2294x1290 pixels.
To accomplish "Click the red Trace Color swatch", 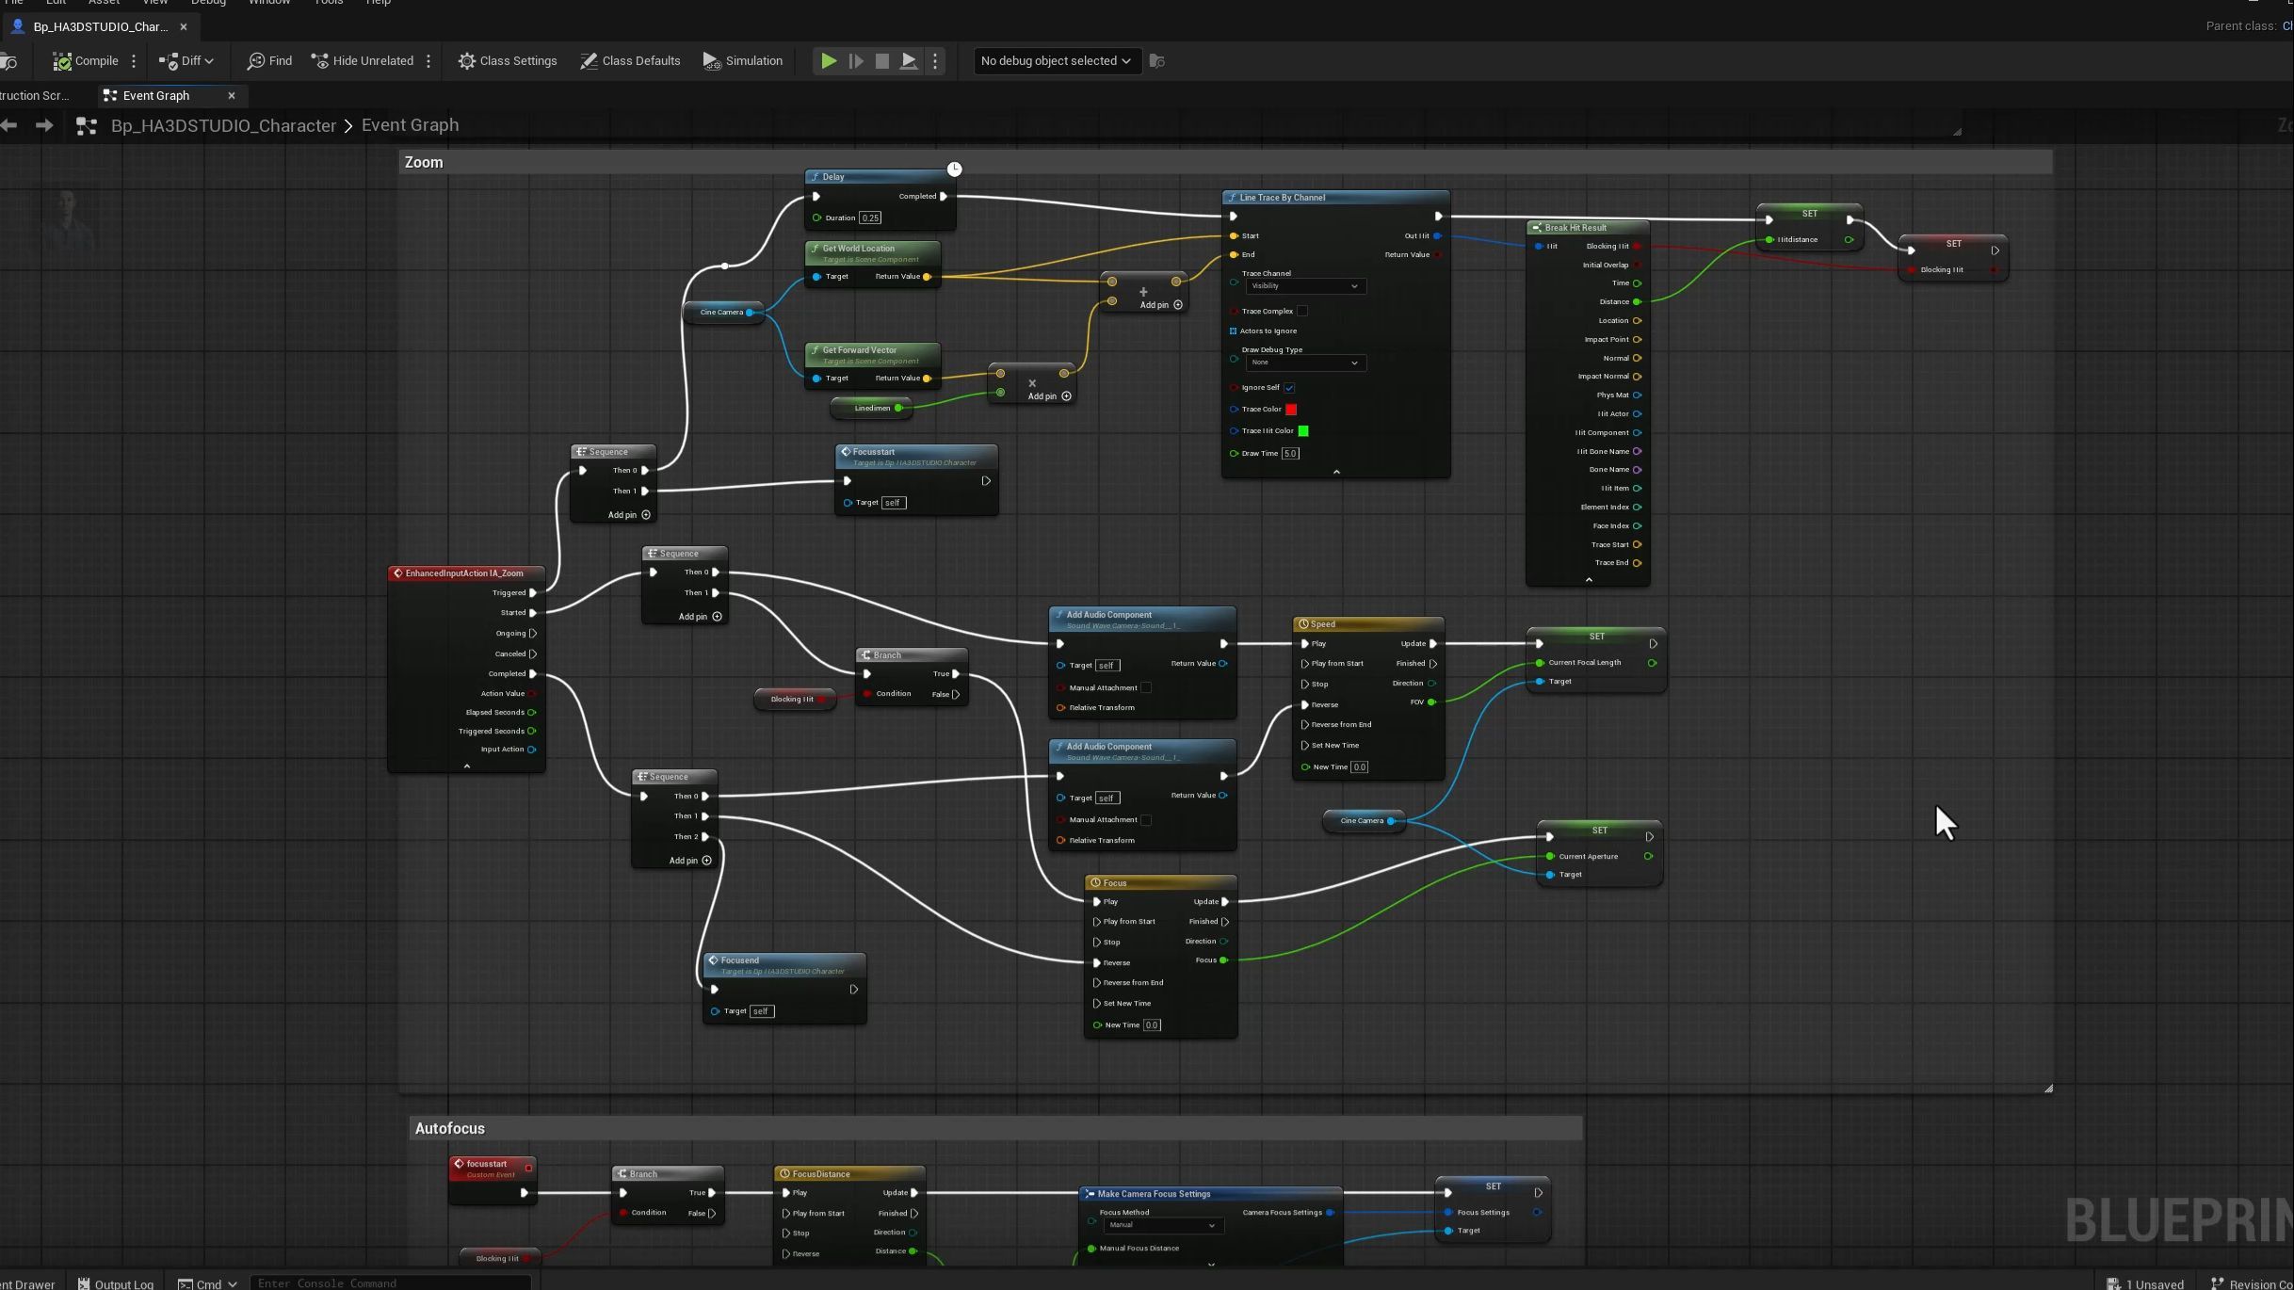I will [1291, 410].
